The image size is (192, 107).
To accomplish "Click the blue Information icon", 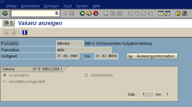I will (x=25, y=32).
